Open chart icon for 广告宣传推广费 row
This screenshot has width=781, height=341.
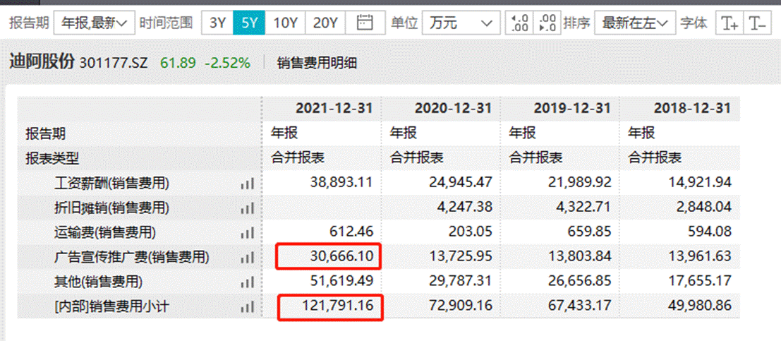click(247, 257)
